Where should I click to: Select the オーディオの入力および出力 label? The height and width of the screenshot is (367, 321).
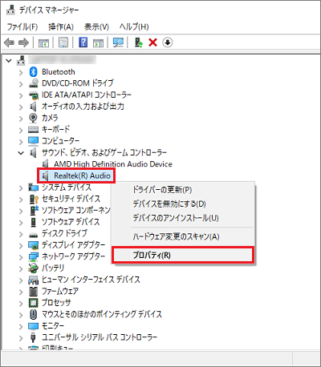tap(83, 107)
